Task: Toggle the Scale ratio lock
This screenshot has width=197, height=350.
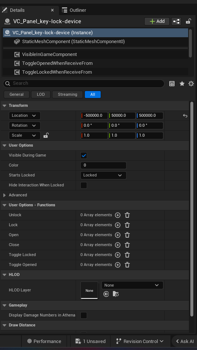Action: pyautogui.click(x=46, y=135)
